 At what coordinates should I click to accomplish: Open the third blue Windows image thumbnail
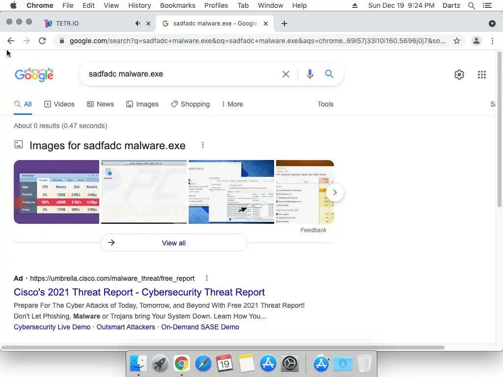coord(231,192)
